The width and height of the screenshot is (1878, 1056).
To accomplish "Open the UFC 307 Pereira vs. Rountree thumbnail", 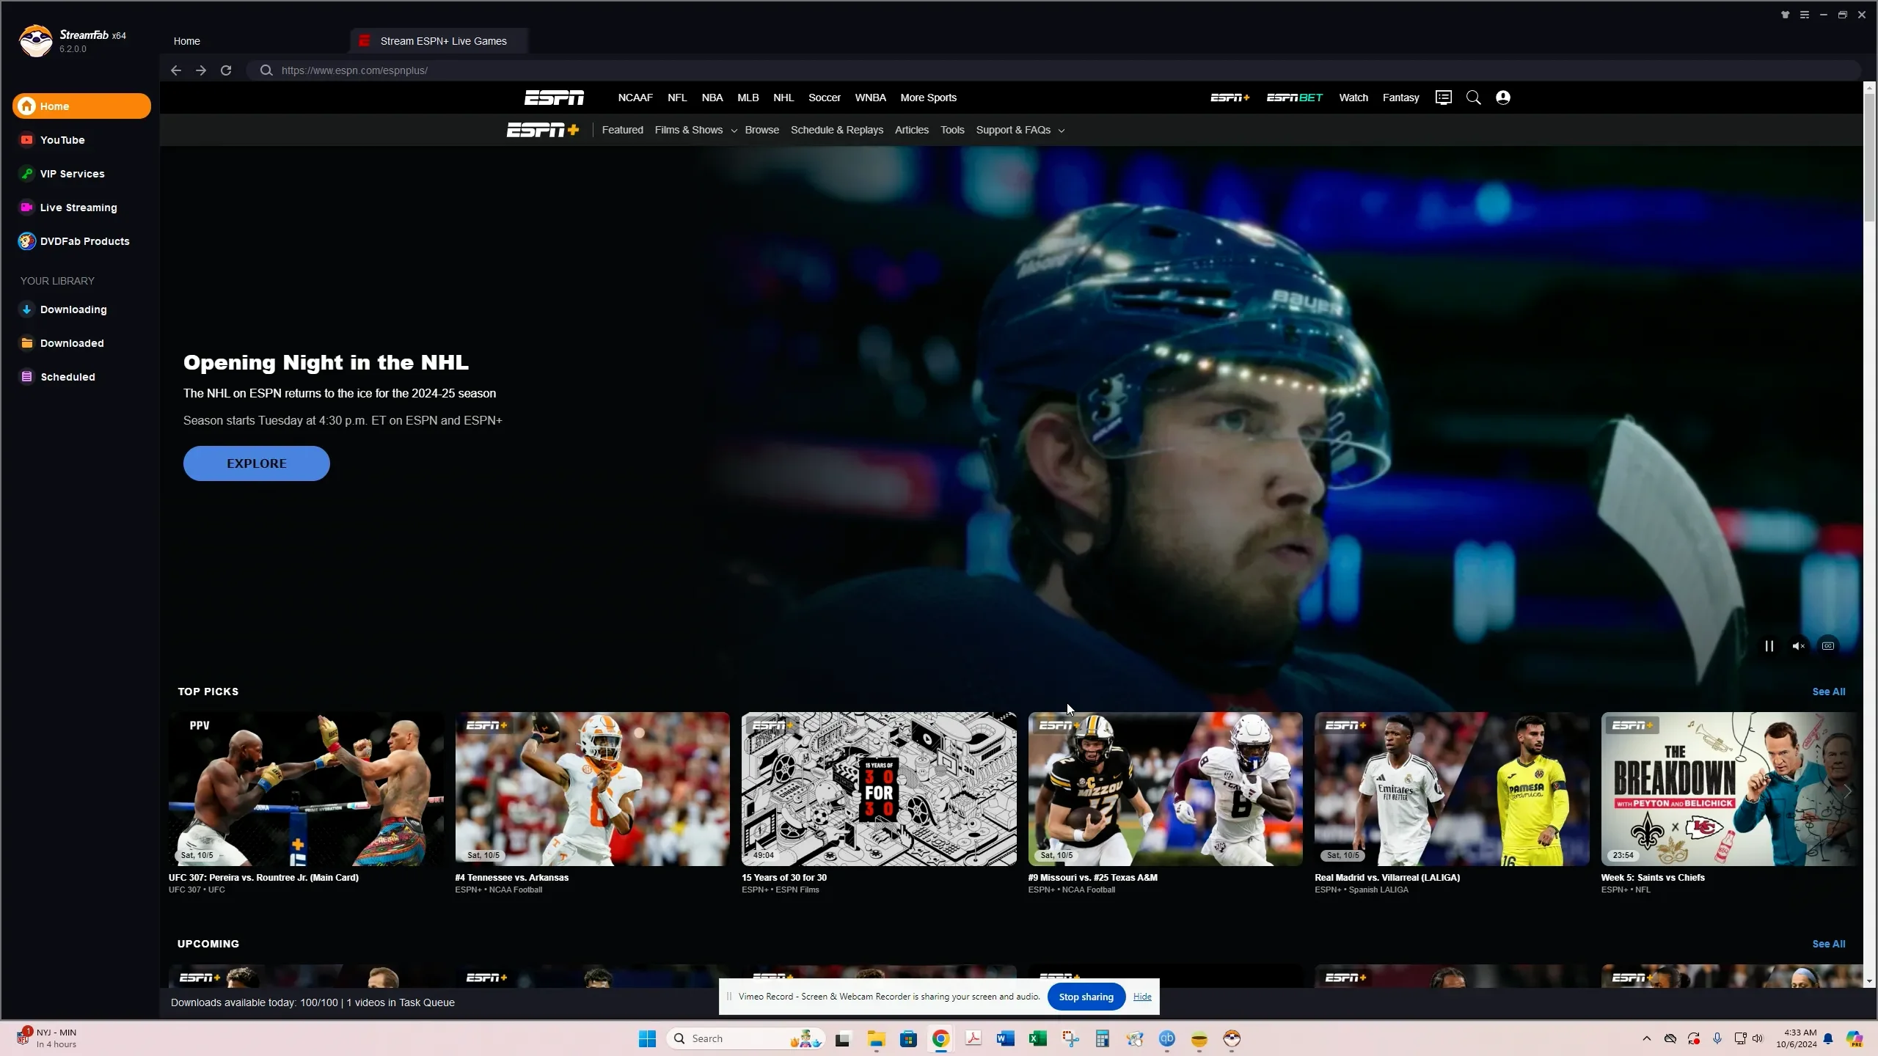I will [306, 789].
